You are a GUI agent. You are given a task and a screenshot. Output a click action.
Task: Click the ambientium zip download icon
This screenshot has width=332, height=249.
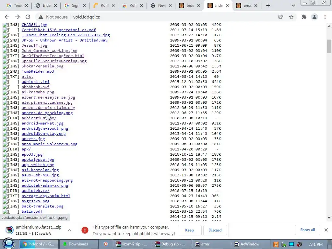point(9,230)
